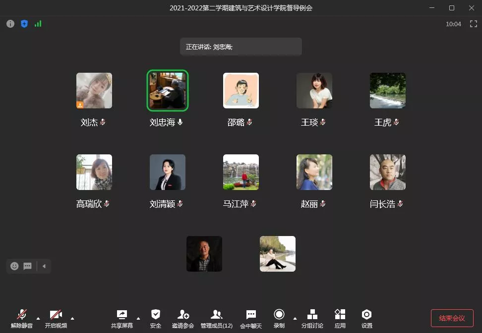Select 刘忠海's highlighted video thumbnail
482x333 pixels.
click(168, 91)
